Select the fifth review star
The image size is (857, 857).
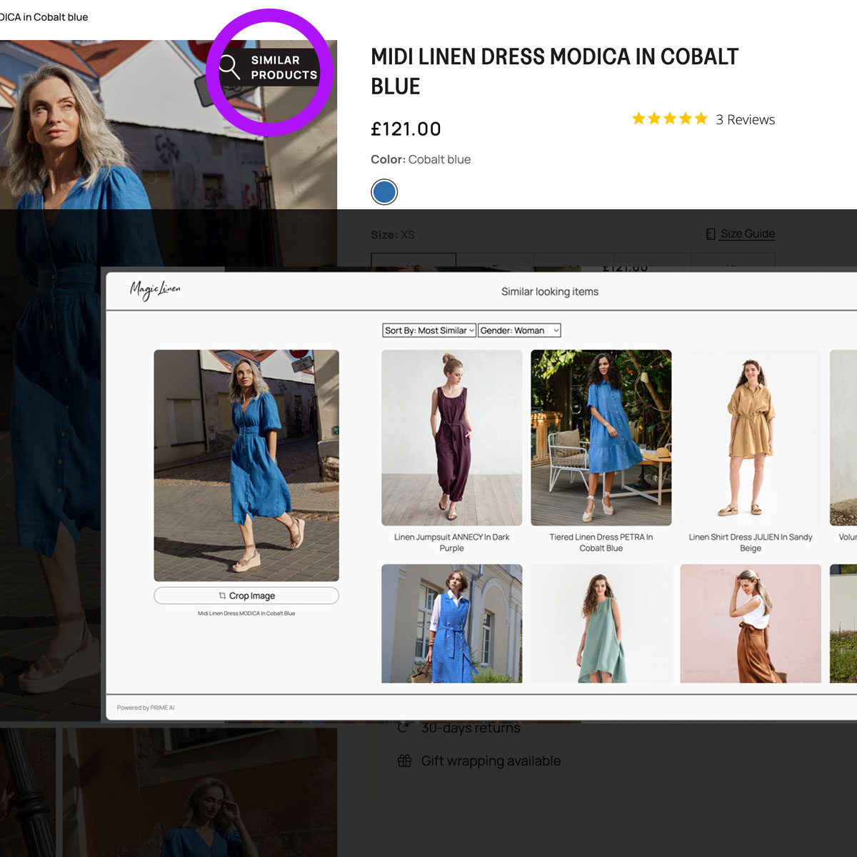coord(701,119)
